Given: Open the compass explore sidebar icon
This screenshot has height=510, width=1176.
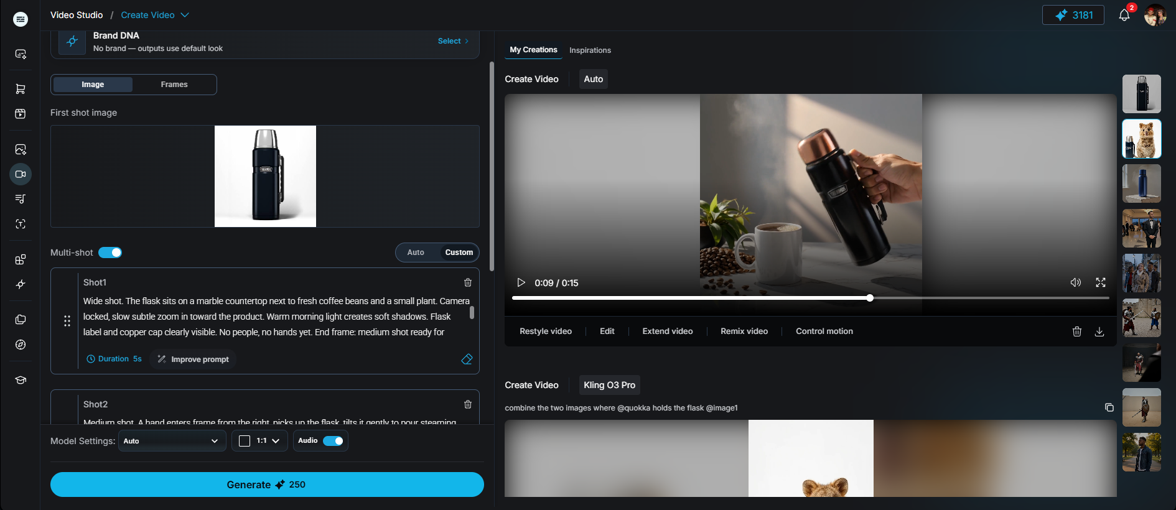Looking at the screenshot, I should [21, 345].
